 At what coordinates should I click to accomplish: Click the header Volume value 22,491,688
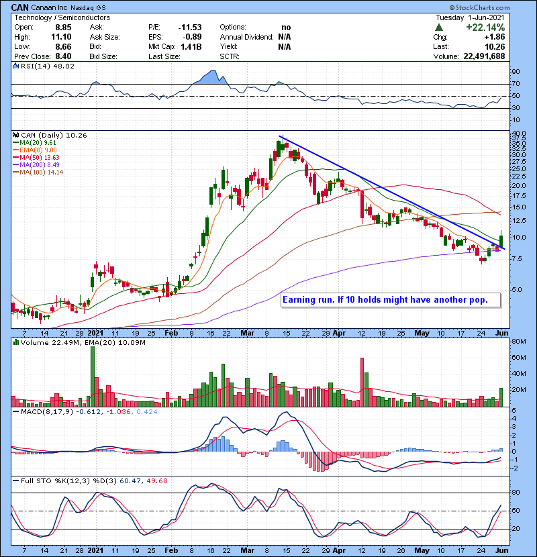(x=484, y=56)
